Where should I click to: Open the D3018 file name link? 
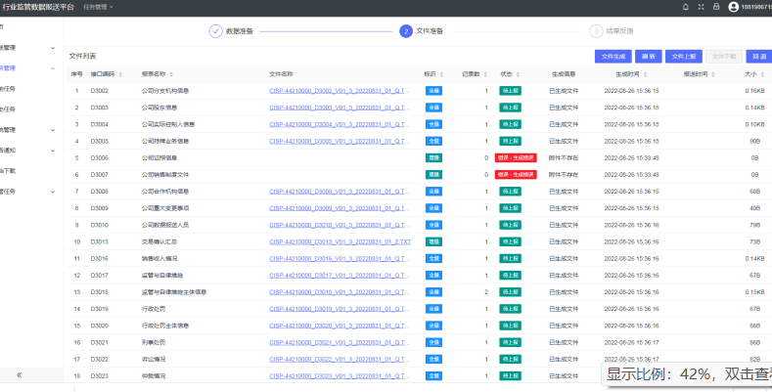[x=340, y=292]
